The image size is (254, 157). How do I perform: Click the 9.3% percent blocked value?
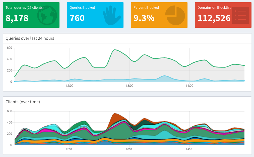[x=144, y=18]
